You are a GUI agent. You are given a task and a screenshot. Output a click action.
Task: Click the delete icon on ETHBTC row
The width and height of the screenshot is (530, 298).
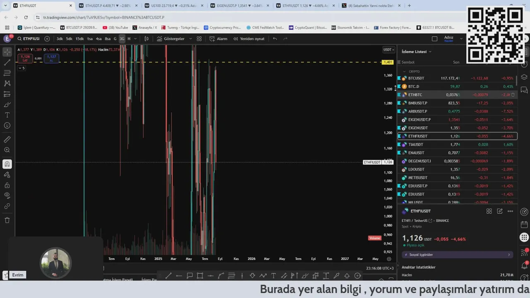513,95
